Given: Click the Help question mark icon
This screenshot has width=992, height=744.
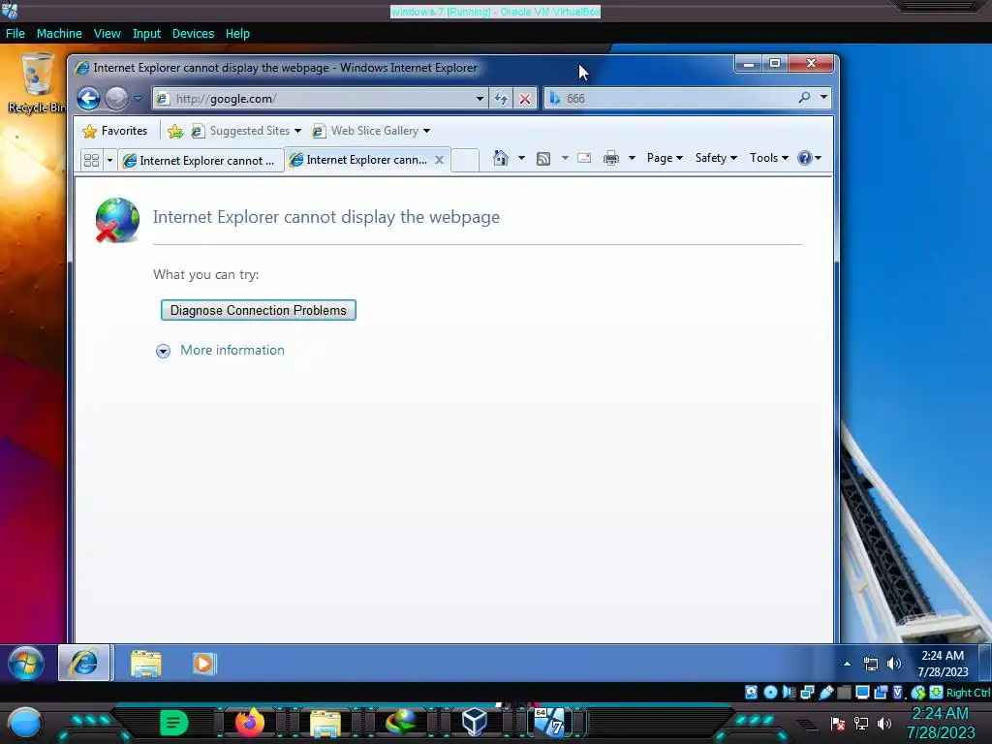Looking at the screenshot, I should click(x=804, y=158).
